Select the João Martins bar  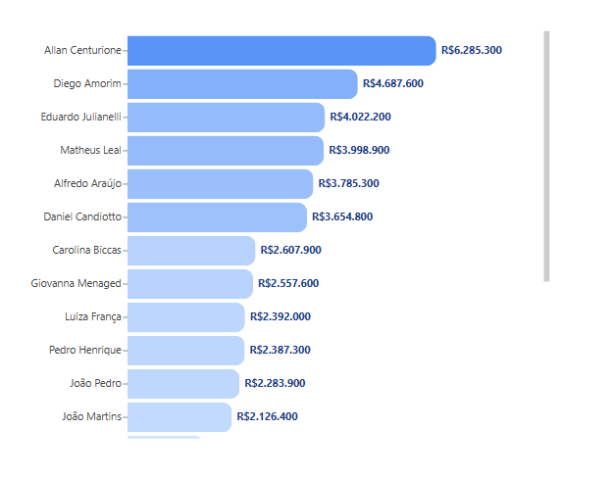pos(179,417)
